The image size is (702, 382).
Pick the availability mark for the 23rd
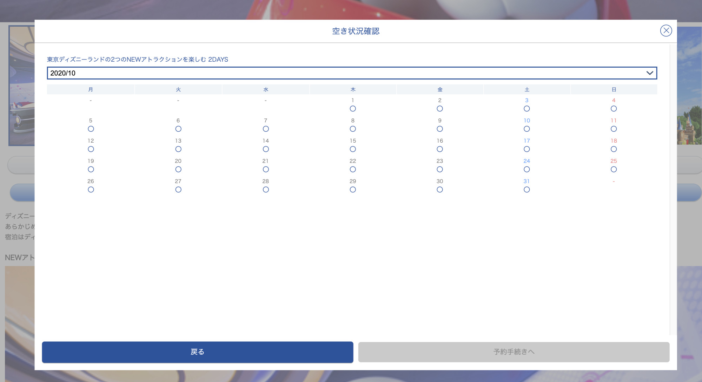pyautogui.click(x=440, y=169)
